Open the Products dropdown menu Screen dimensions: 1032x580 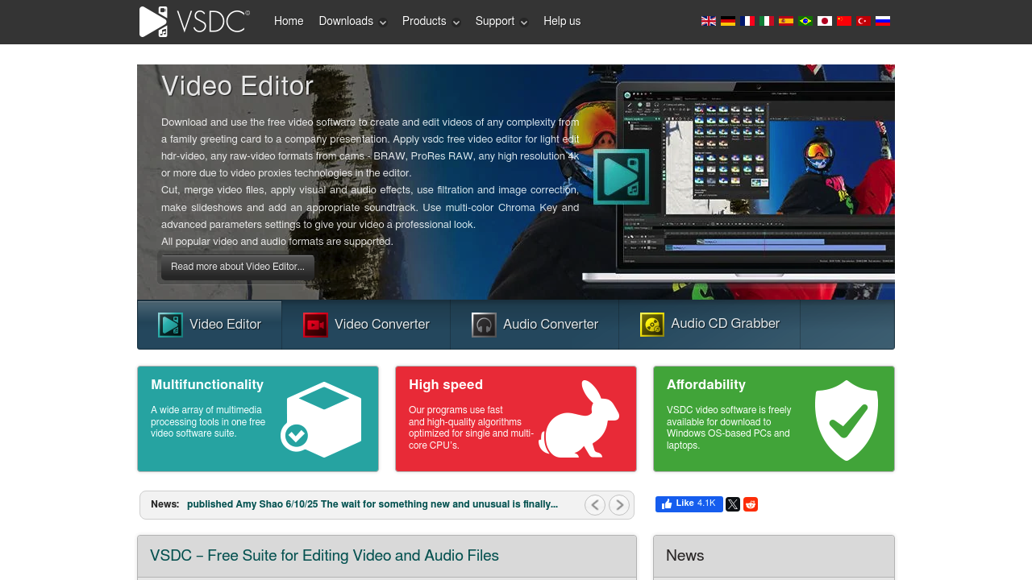(x=431, y=22)
